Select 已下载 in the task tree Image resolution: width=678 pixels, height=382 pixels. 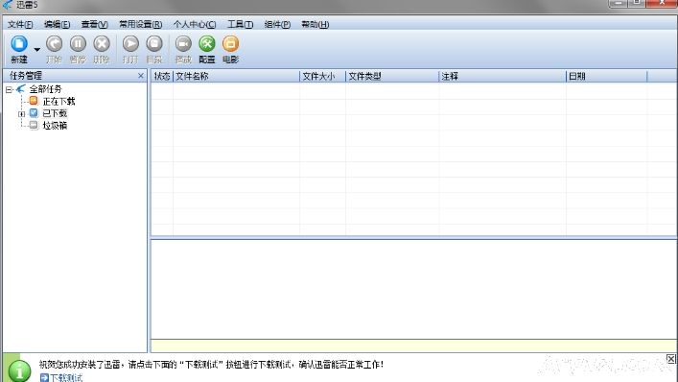(x=55, y=113)
